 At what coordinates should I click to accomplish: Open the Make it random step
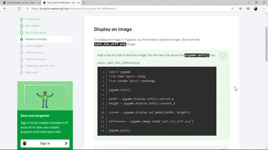34,52
